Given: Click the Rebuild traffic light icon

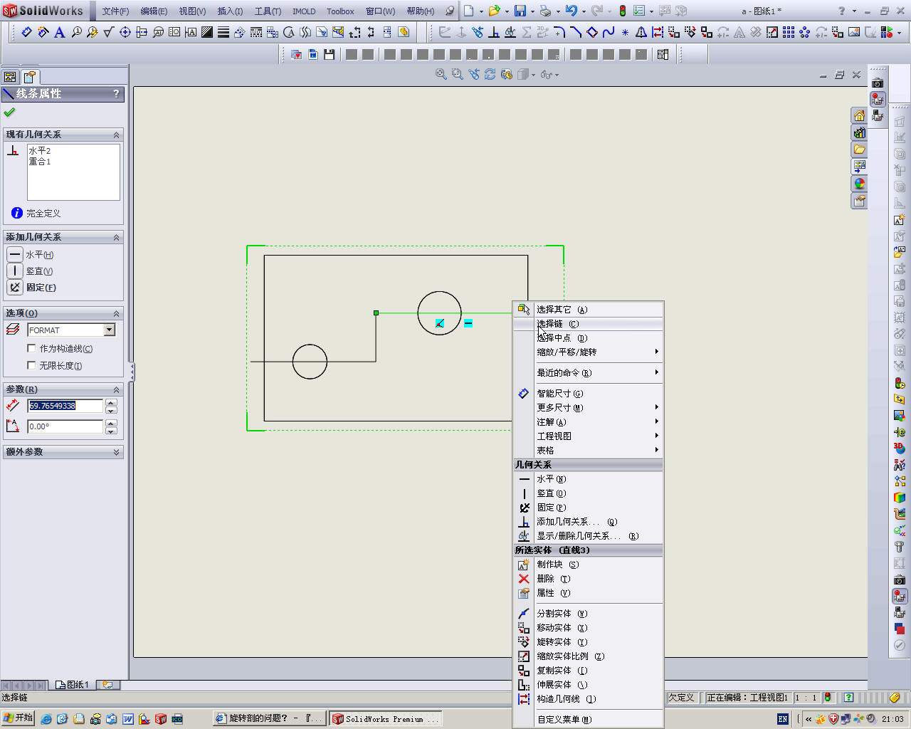Looking at the screenshot, I should point(622,11).
